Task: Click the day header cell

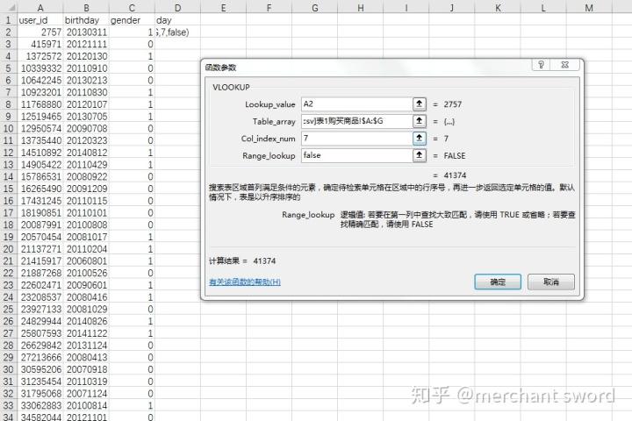Action: (177, 20)
